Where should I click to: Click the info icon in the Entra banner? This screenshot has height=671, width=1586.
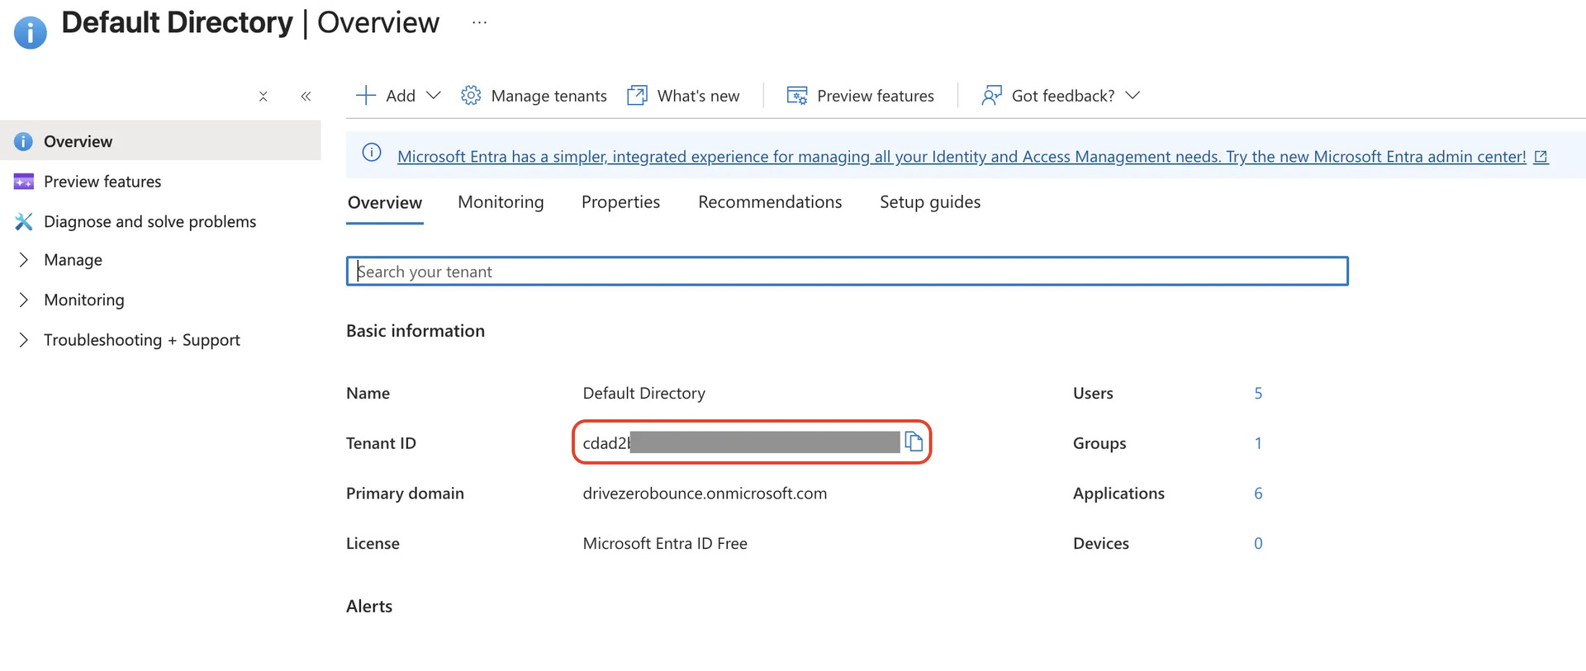click(x=372, y=153)
